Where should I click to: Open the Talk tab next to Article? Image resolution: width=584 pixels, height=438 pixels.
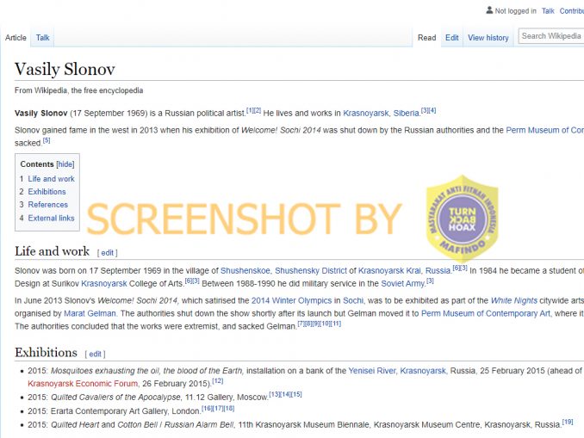[43, 38]
